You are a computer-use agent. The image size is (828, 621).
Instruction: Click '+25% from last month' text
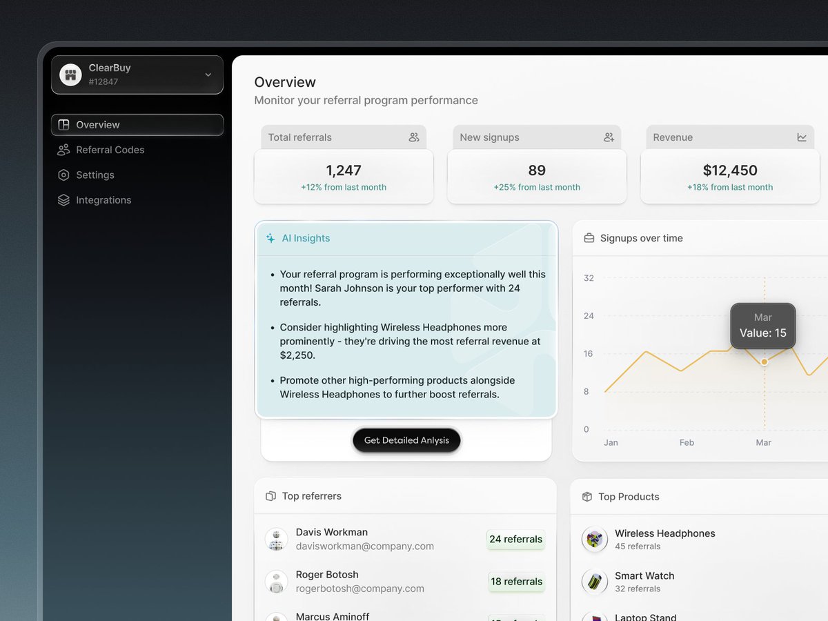tap(537, 188)
